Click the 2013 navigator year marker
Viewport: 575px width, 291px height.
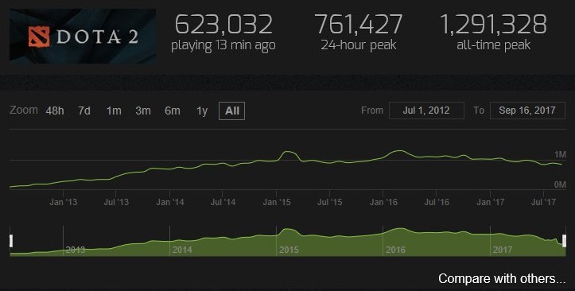(x=76, y=250)
